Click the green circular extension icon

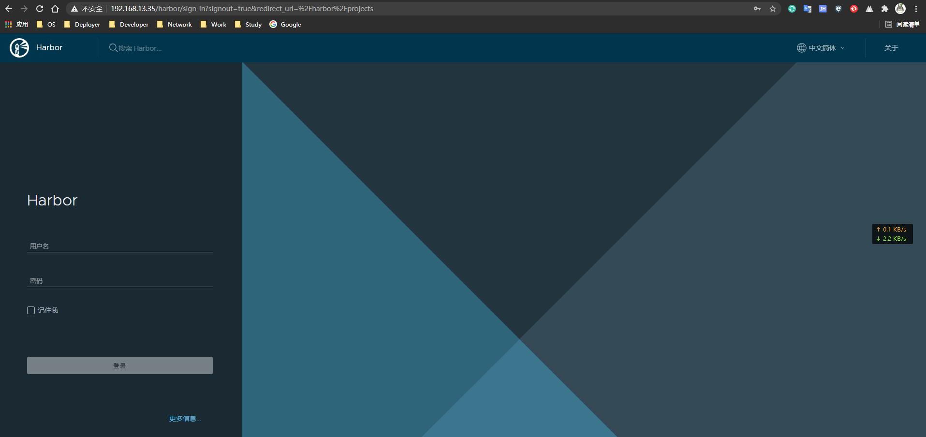[792, 9]
